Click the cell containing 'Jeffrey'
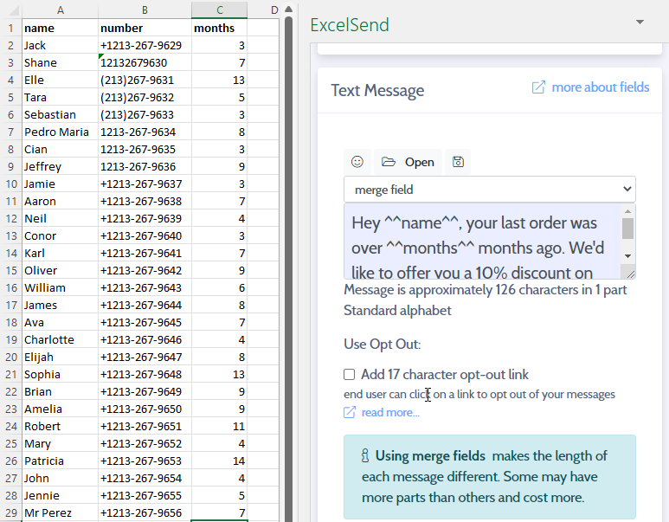The height and width of the screenshot is (522, 669). [x=61, y=166]
